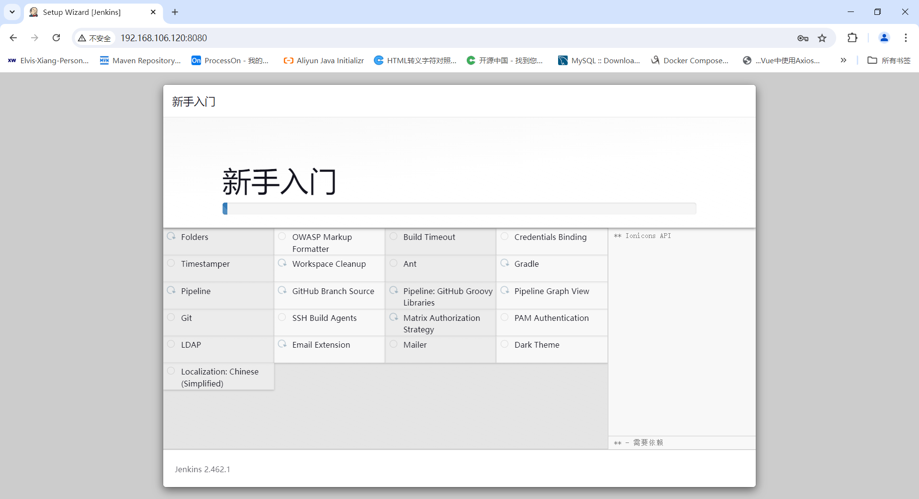Click the Mailer pending status circle
Viewport: 919px width, 499px height.
[393, 344]
